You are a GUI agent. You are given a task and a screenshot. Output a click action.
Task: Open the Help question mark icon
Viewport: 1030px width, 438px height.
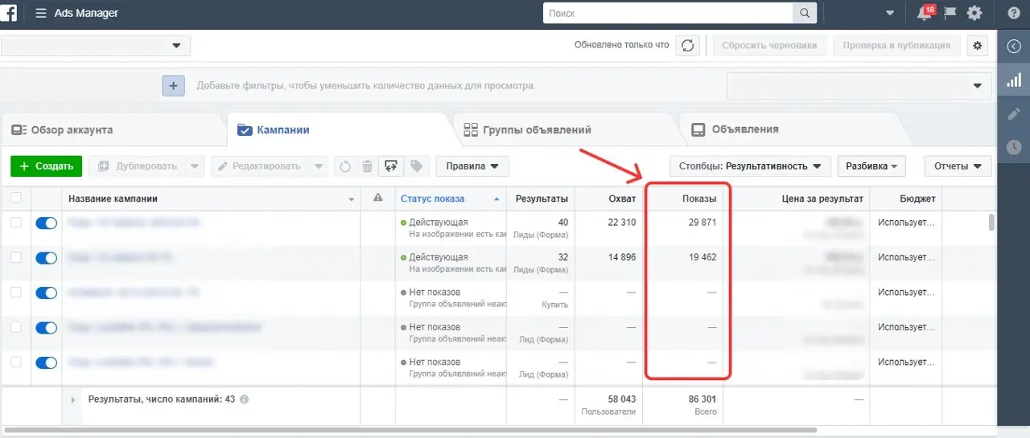coord(1013,14)
